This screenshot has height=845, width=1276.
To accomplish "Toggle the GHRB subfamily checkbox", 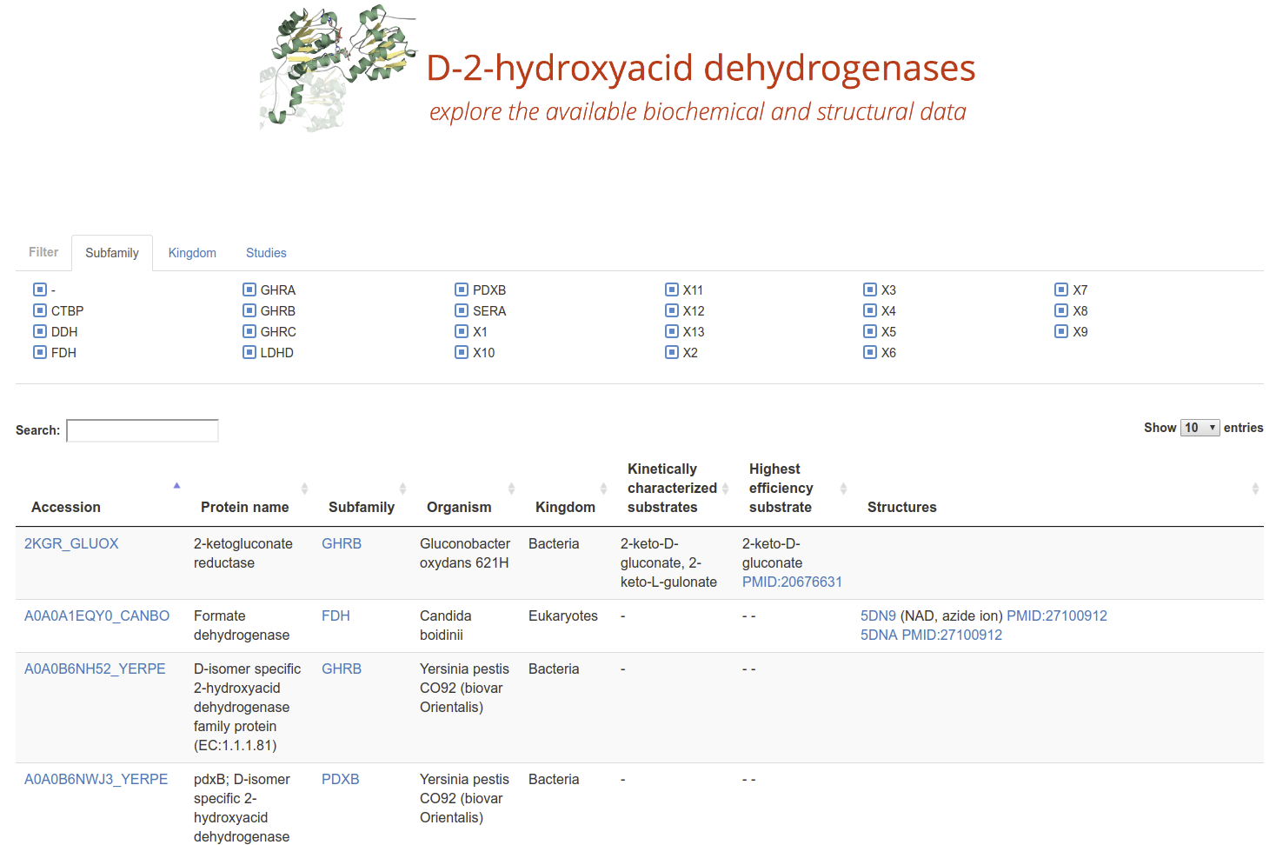I will pyautogui.click(x=249, y=310).
